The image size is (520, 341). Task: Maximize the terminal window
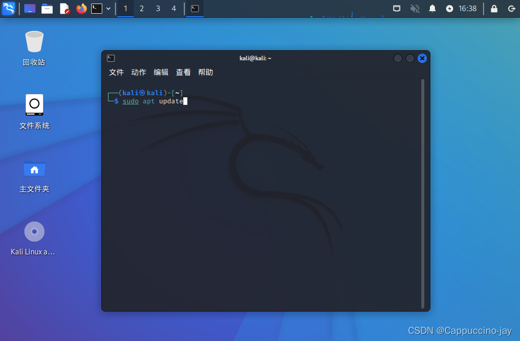pyautogui.click(x=410, y=58)
